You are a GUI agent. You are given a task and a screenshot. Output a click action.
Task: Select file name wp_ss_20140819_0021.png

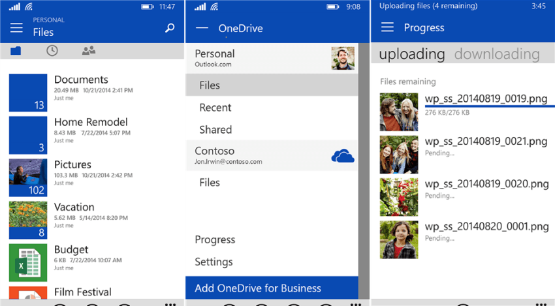tap(486, 142)
